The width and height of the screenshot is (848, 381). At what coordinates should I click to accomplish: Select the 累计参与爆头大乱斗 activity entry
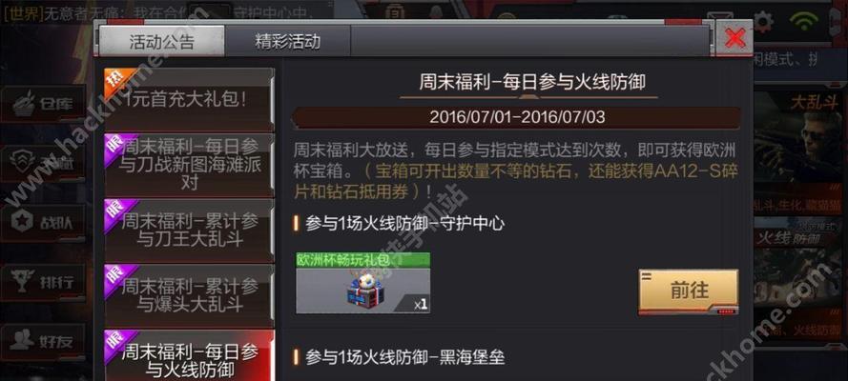189,295
